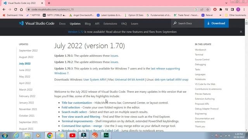Viewport: 248px width, 139px height.
Task: Open the browser home page icon
Action: [x=21, y=9]
